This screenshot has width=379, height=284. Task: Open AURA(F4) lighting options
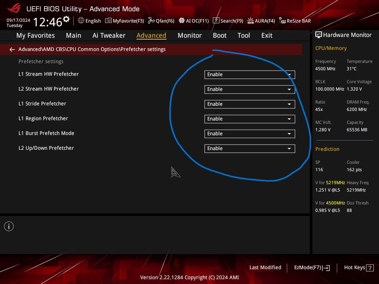(x=261, y=21)
